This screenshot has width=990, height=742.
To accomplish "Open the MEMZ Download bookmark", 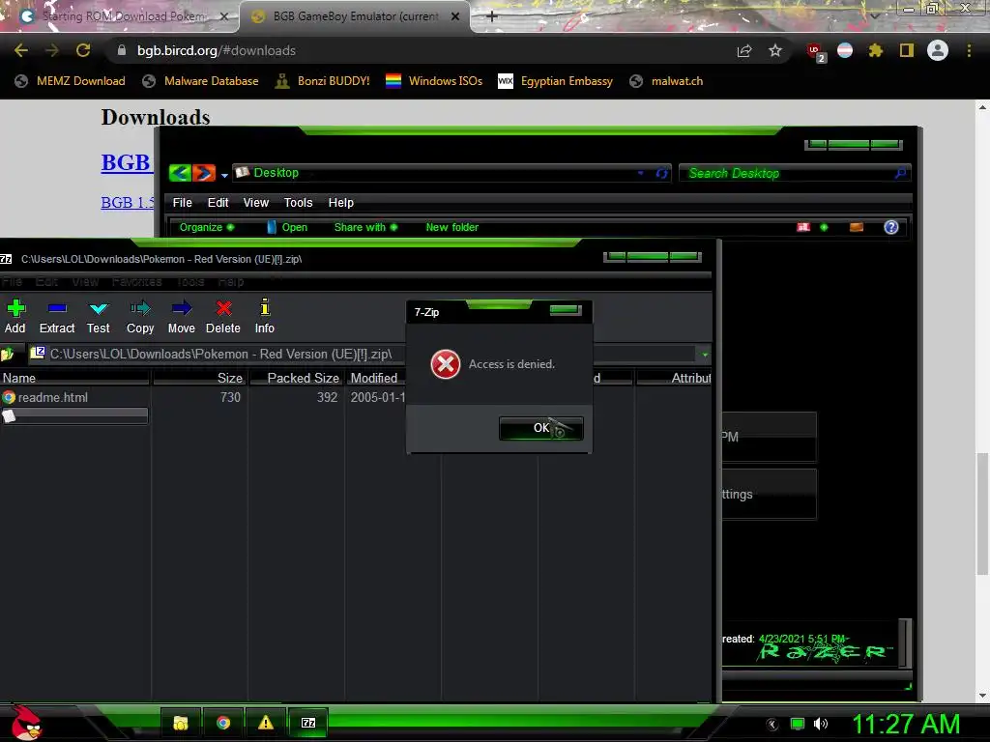I will pyautogui.click(x=70, y=81).
